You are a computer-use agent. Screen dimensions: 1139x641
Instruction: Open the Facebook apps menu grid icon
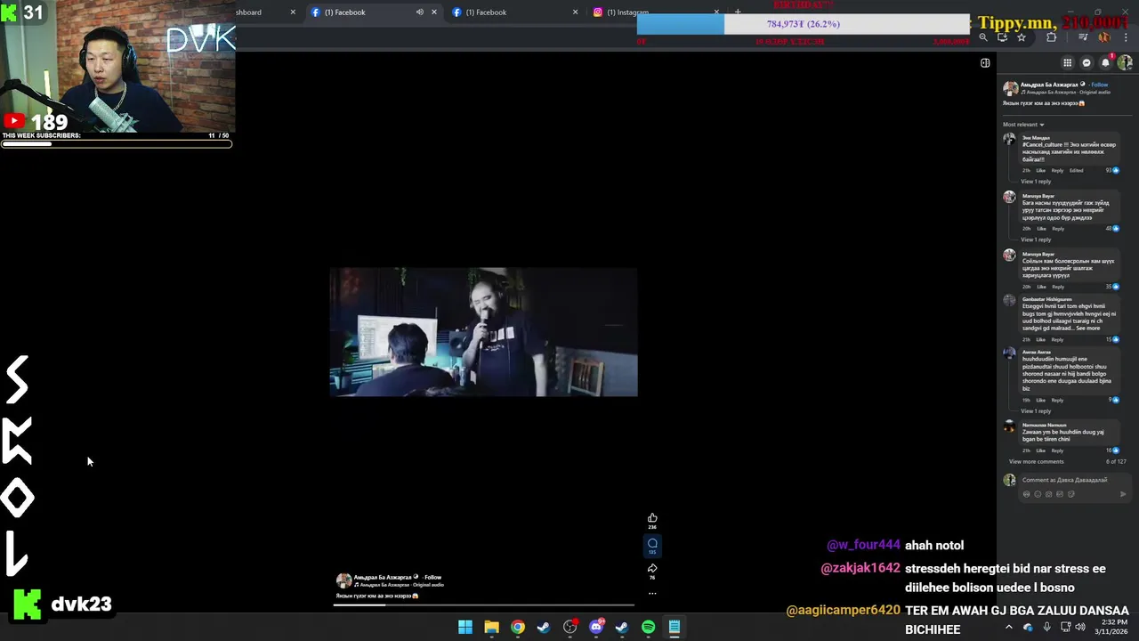coord(1067,62)
